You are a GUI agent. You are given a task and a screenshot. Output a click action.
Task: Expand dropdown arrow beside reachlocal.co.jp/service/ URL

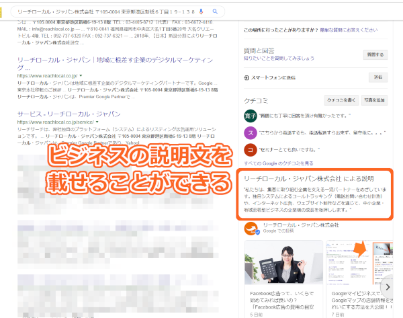pos(97,122)
